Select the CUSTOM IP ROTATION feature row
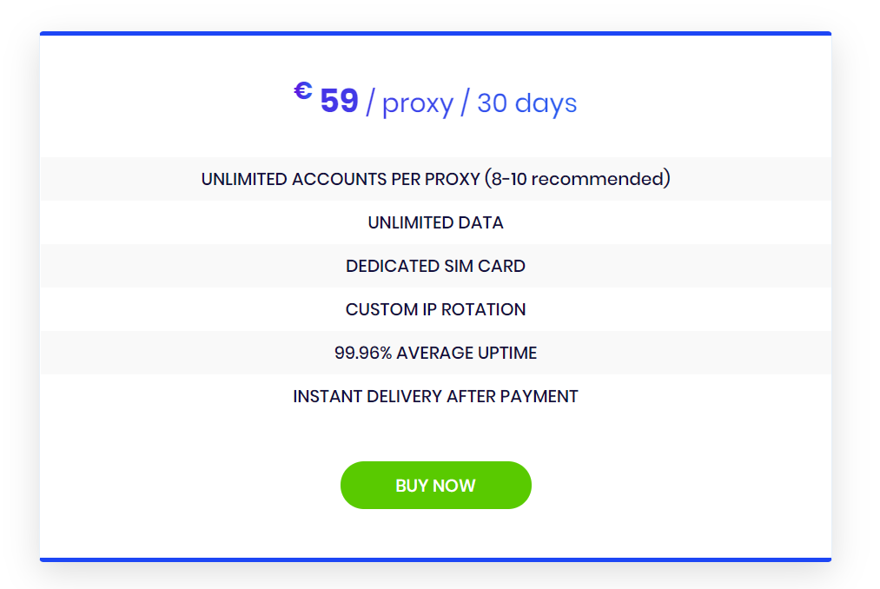880x589 pixels. [435, 309]
